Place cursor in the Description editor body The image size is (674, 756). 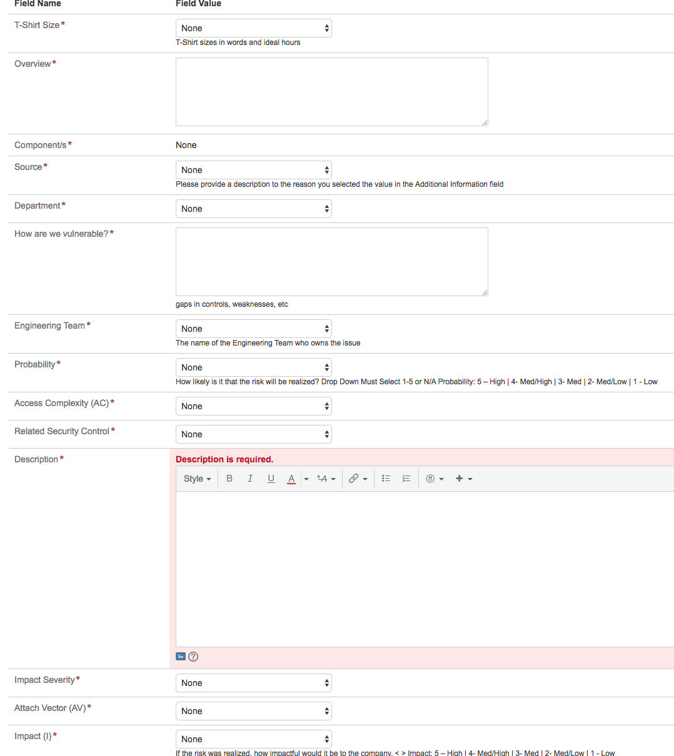coord(425,569)
